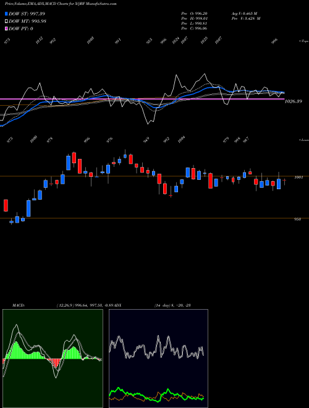This screenshot has height=408, width=309.
Task: Click the chart title mentioning MunafaSutra.com
Action: click(x=61, y=4)
